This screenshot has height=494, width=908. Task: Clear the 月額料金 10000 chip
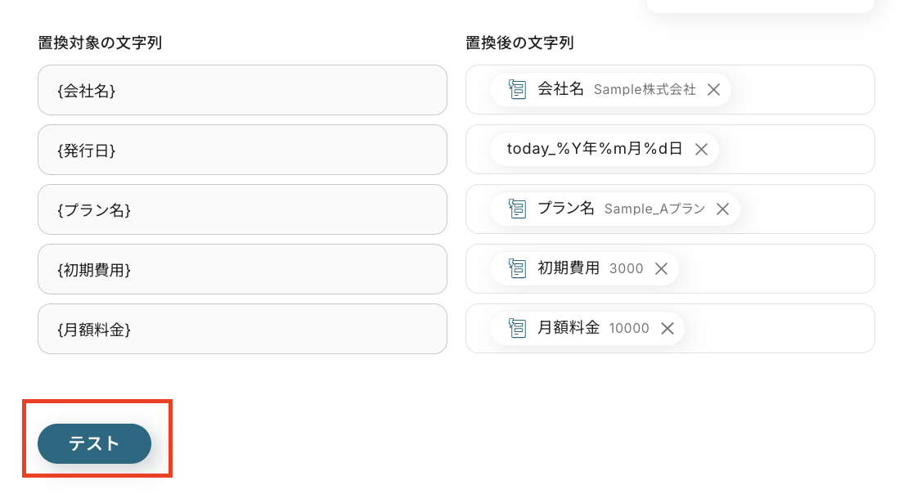[x=668, y=328]
